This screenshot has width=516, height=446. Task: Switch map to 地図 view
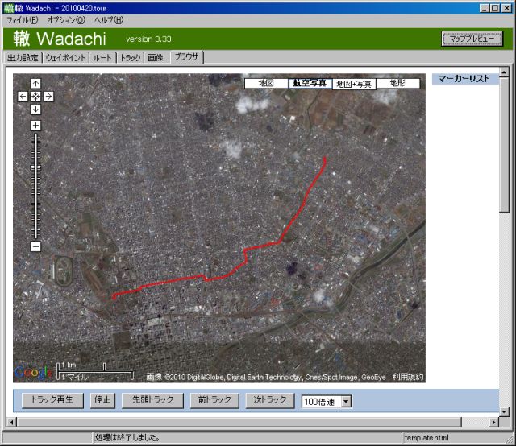click(266, 83)
